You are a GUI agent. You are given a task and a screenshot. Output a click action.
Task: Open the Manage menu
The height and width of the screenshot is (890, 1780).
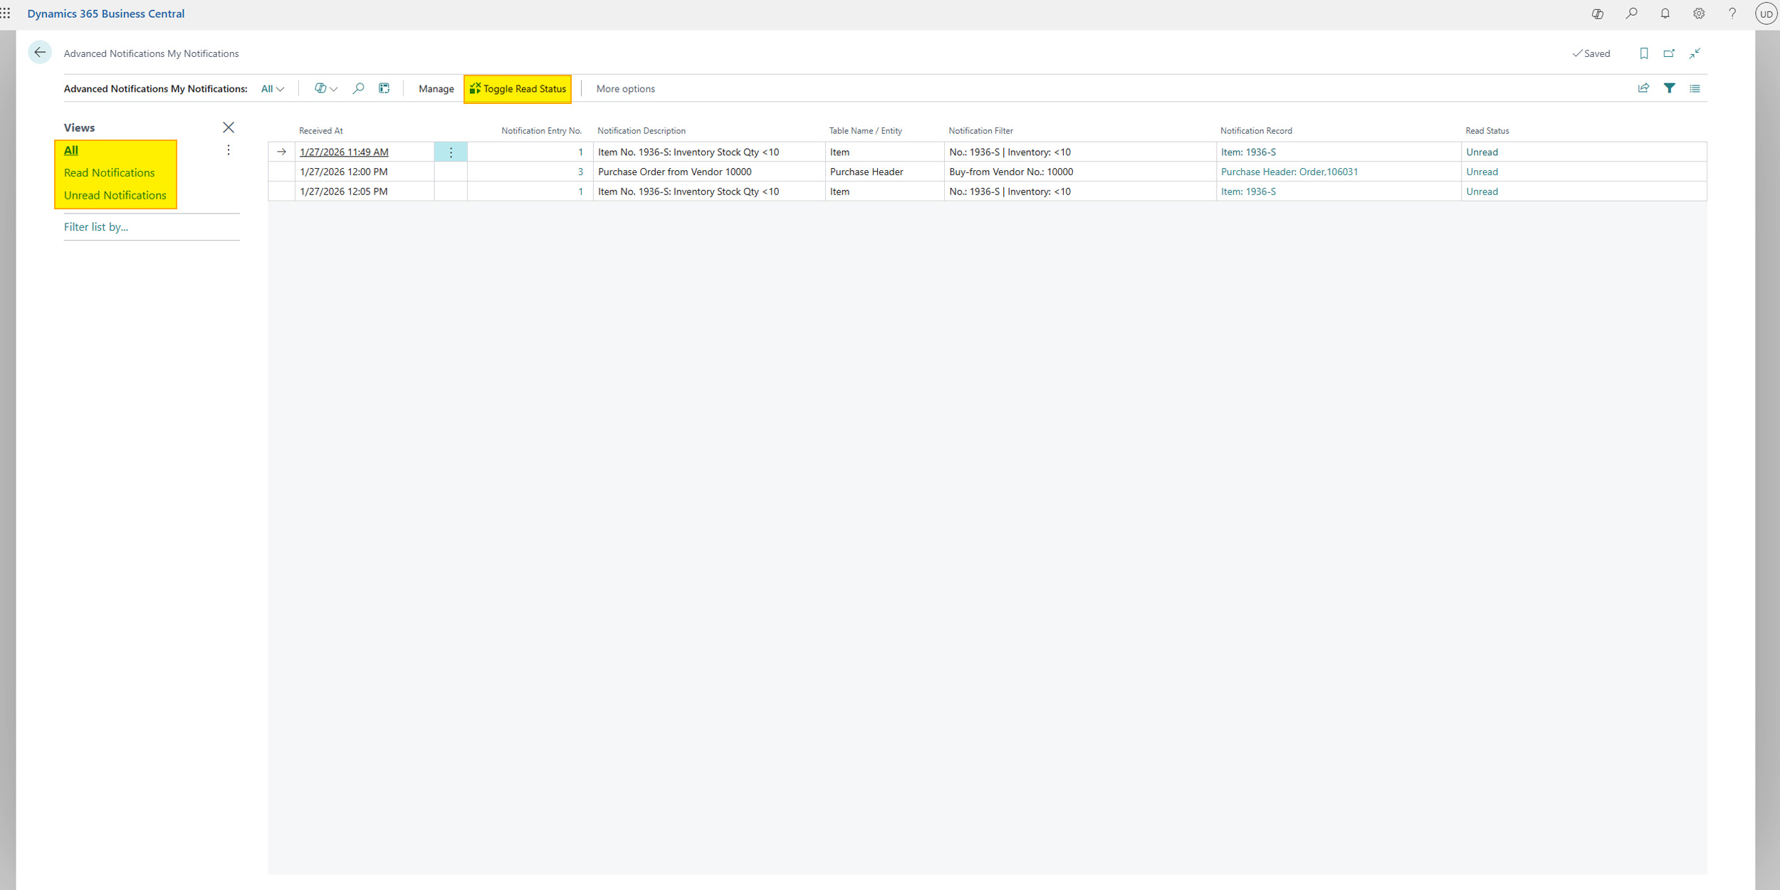pyautogui.click(x=436, y=89)
